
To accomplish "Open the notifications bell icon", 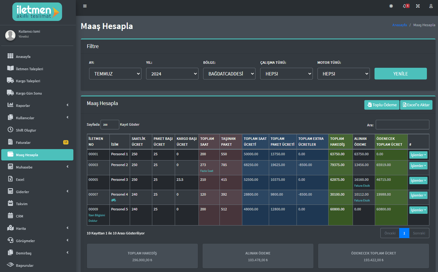I will tap(405, 6).
